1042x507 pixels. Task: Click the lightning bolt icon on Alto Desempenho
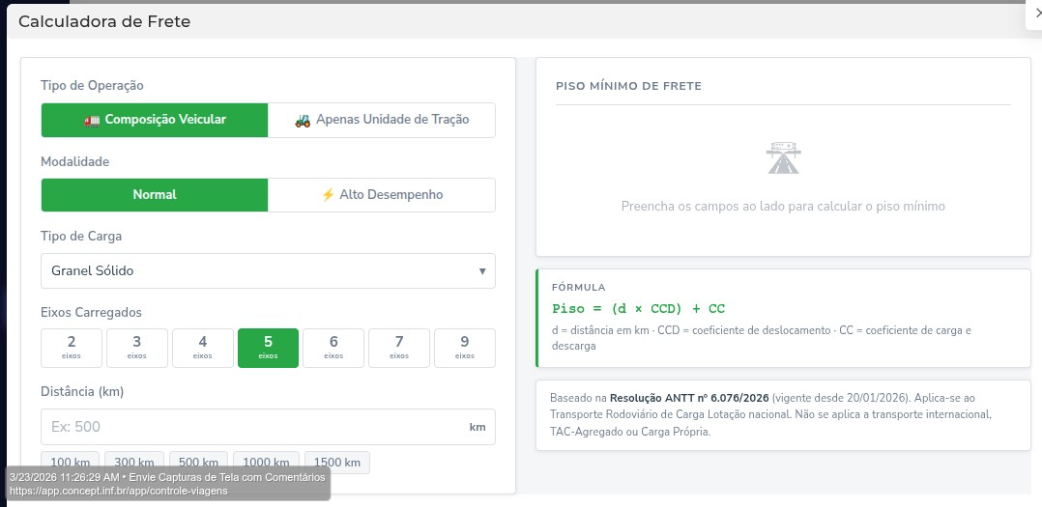click(x=328, y=194)
